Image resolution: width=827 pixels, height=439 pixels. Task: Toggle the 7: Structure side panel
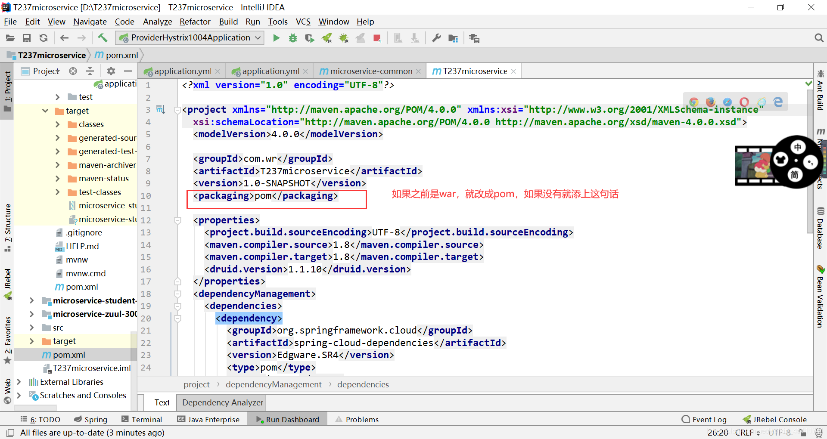pos(7,228)
